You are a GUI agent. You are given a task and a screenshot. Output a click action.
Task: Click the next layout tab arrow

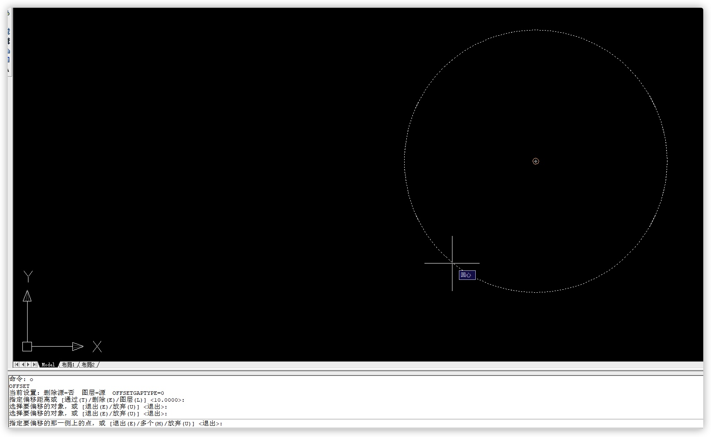(x=28, y=365)
